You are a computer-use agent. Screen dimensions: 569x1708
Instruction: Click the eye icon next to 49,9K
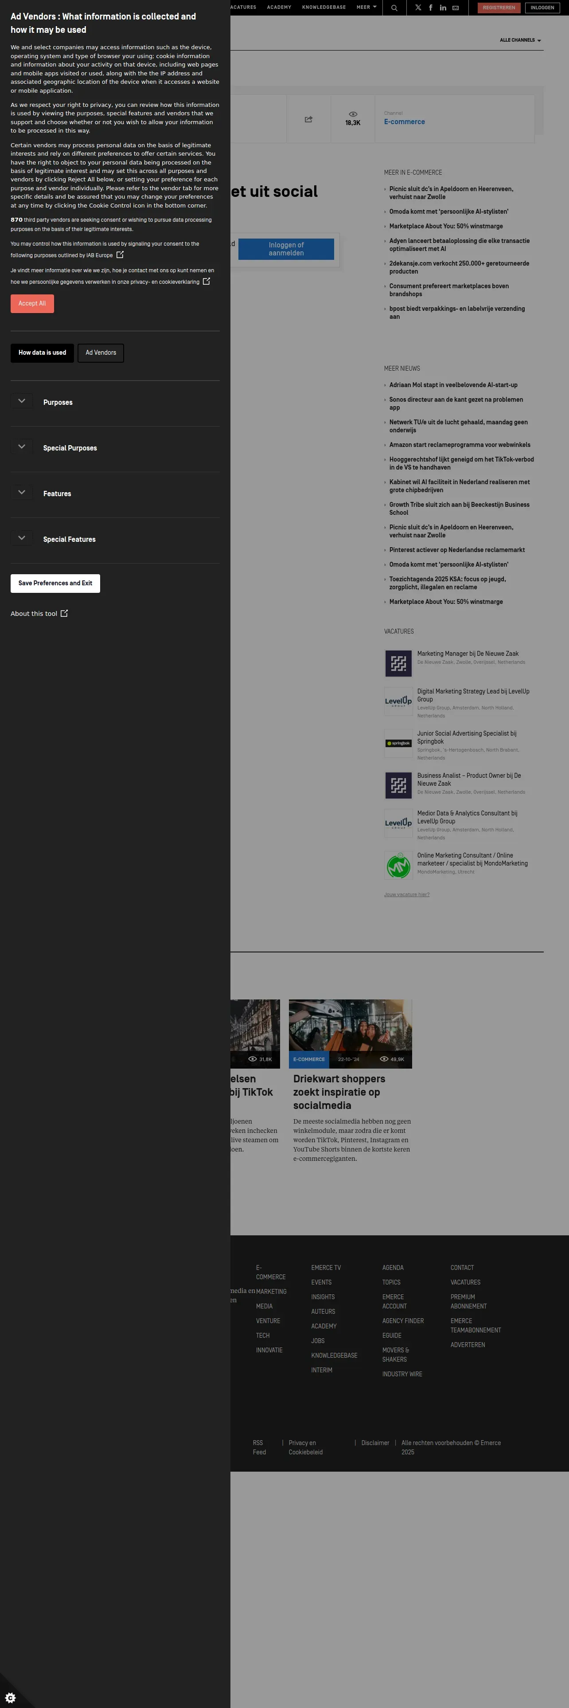pyautogui.click(x=384, y=1059)
